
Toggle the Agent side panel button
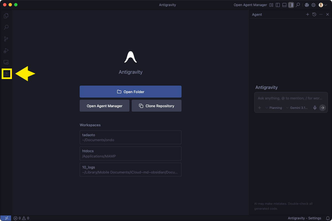pyautogui.click(x=291, y=5)
